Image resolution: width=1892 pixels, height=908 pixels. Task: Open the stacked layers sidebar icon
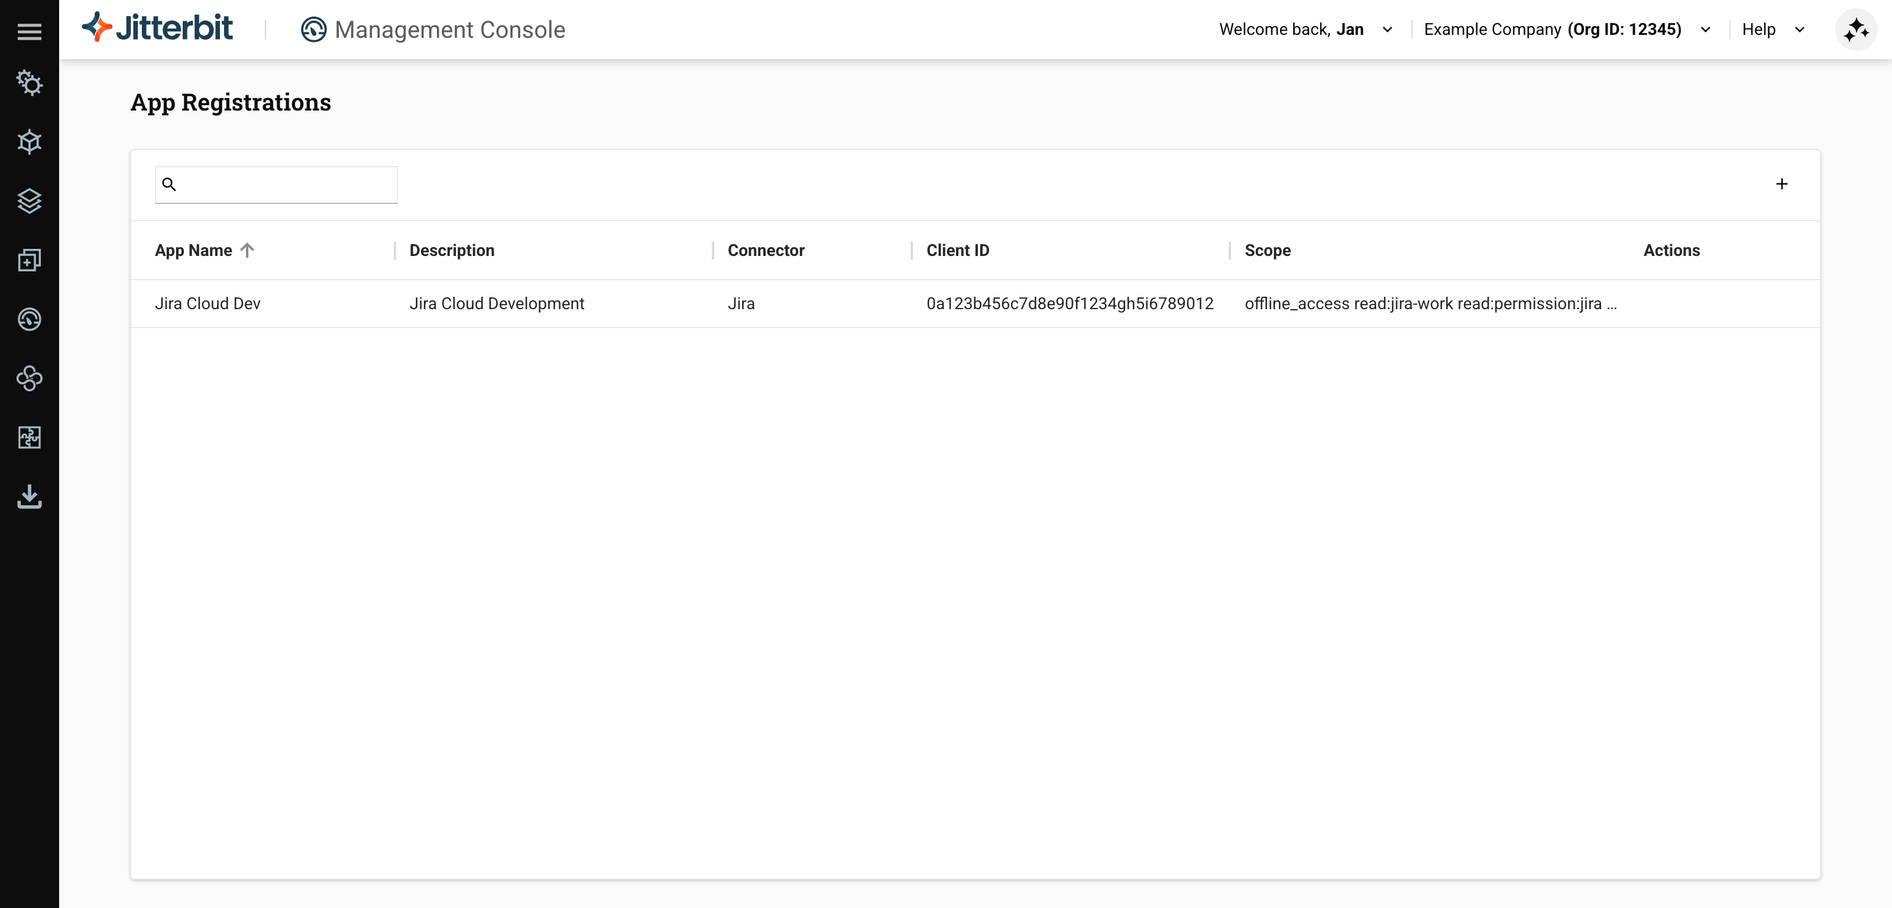click(30, 200)
